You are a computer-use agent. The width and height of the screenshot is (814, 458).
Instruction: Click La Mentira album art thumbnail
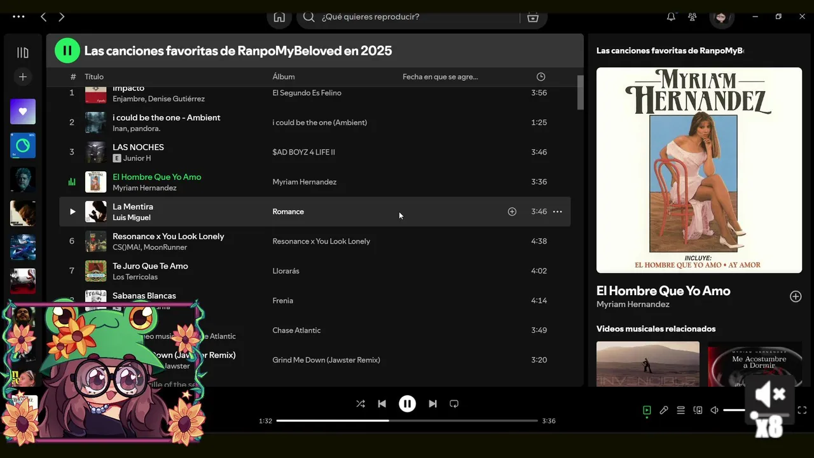tap(96, 211)
